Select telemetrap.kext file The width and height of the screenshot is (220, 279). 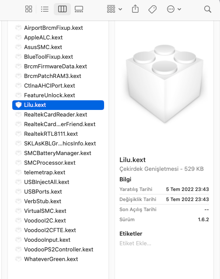tap(58, 172)
